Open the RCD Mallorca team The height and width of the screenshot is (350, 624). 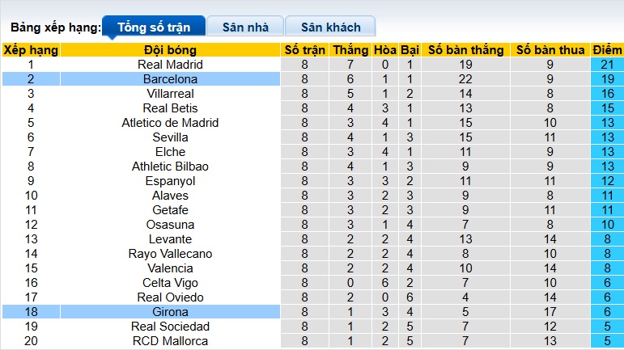(x=170, y=341)
